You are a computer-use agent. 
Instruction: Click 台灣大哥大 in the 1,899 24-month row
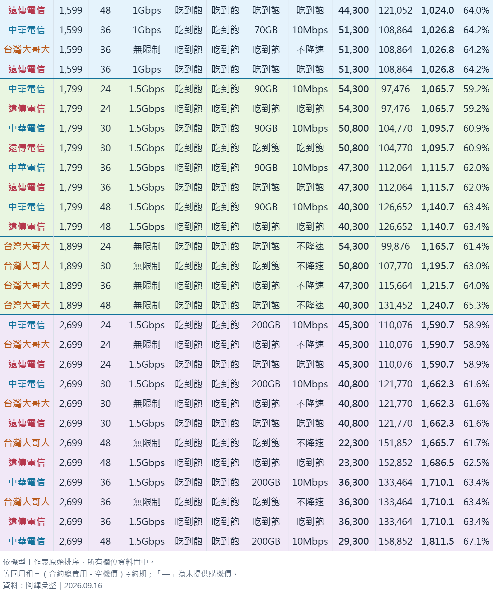27,246
